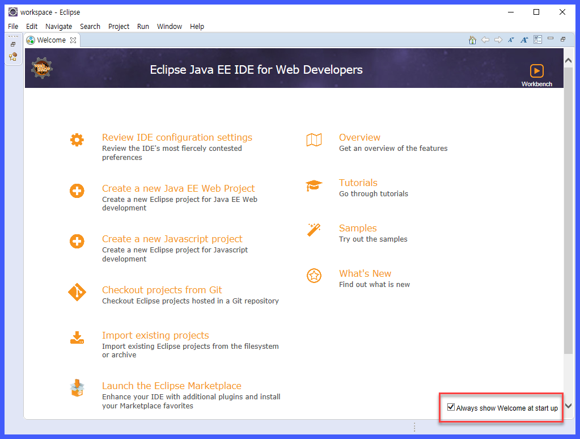
Task: Click the scrollbar up arrow
Action: [569, 60]
